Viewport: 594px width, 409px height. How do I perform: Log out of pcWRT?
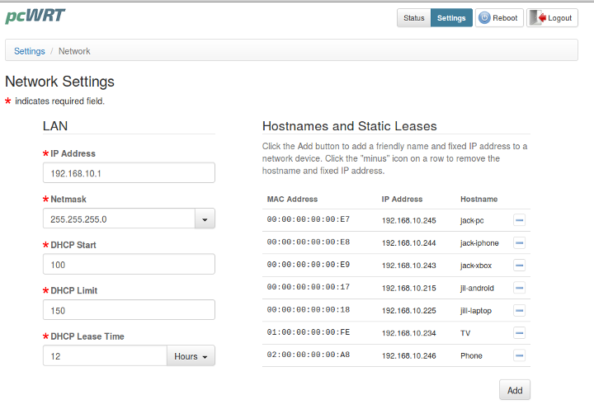pyautogui.click(x=552, y=18)
